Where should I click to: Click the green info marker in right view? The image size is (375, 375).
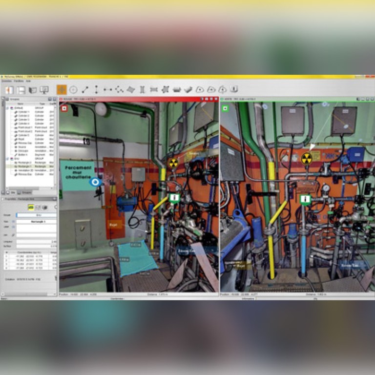(306, 199)
